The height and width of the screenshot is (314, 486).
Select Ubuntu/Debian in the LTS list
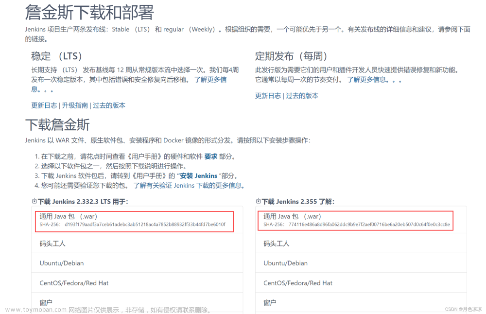(137, 263)
